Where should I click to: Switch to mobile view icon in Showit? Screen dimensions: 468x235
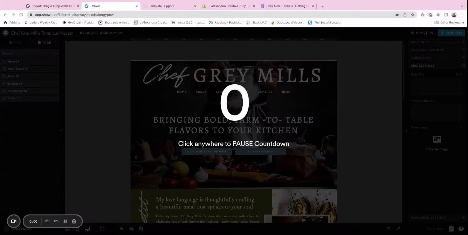tap(77, 229)
